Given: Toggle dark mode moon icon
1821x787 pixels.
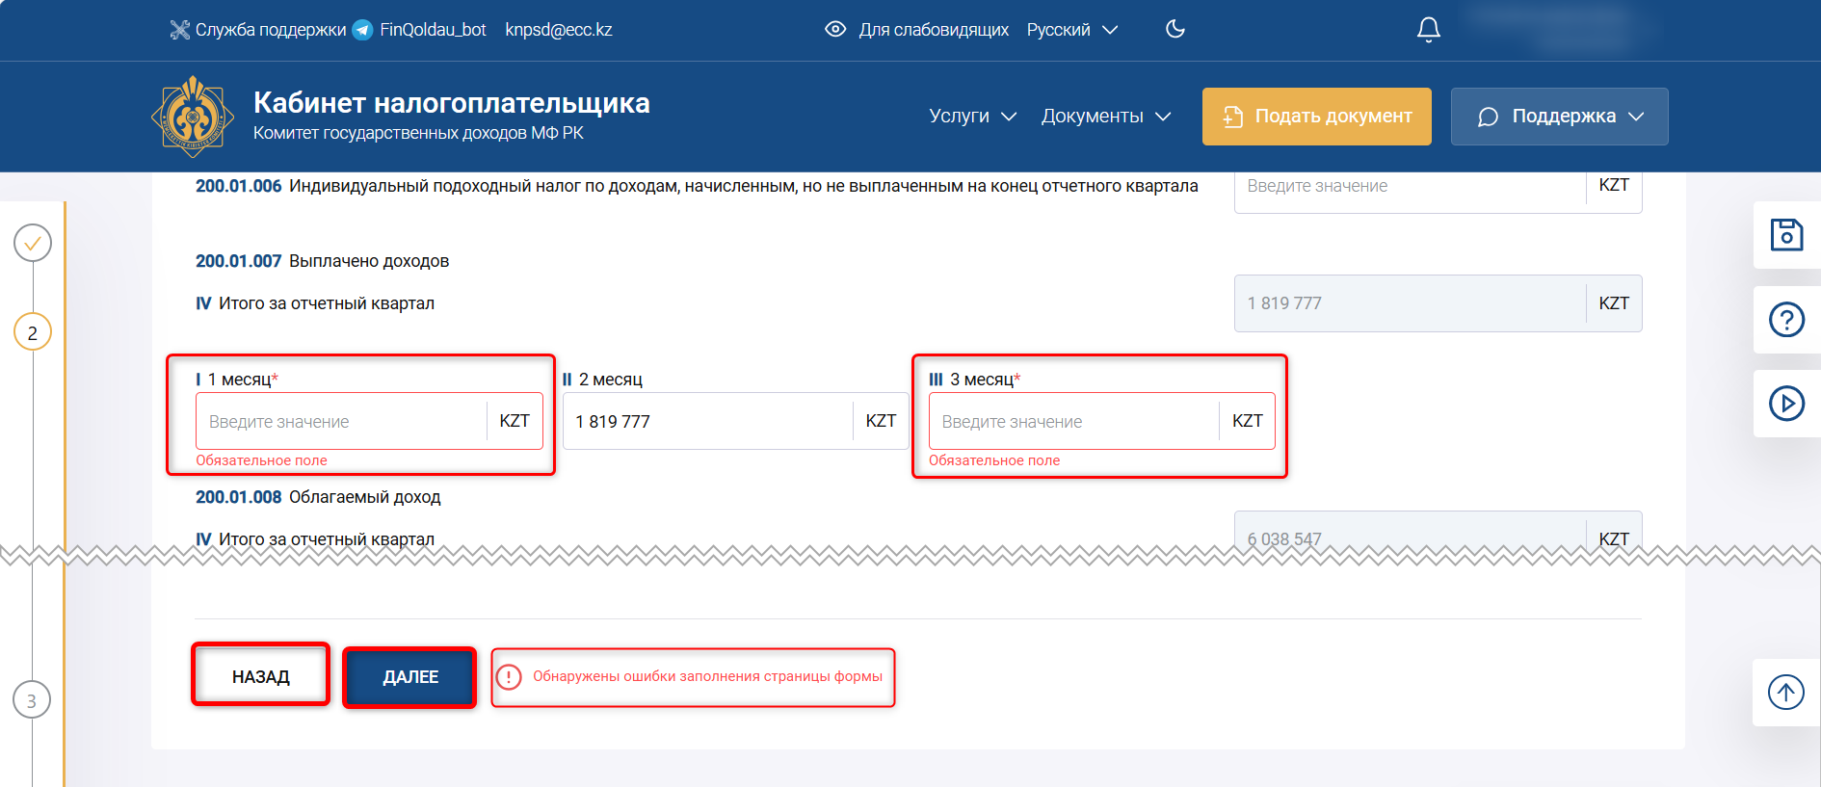Looking at the screenshot, I should click(1174, 30).
